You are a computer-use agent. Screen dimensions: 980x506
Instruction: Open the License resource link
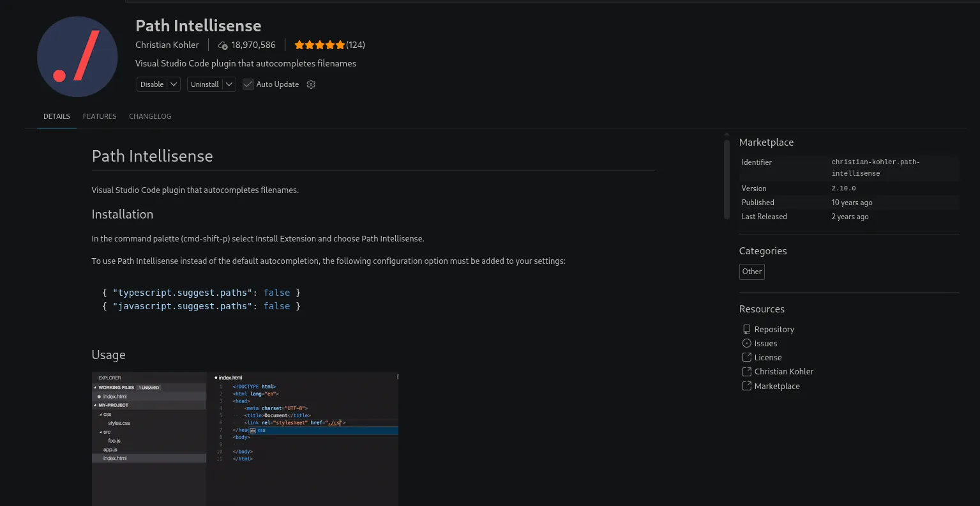(x=768, y=357)
